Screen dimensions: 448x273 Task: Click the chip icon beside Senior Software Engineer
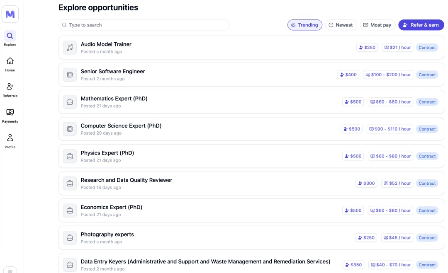[70, 75]
